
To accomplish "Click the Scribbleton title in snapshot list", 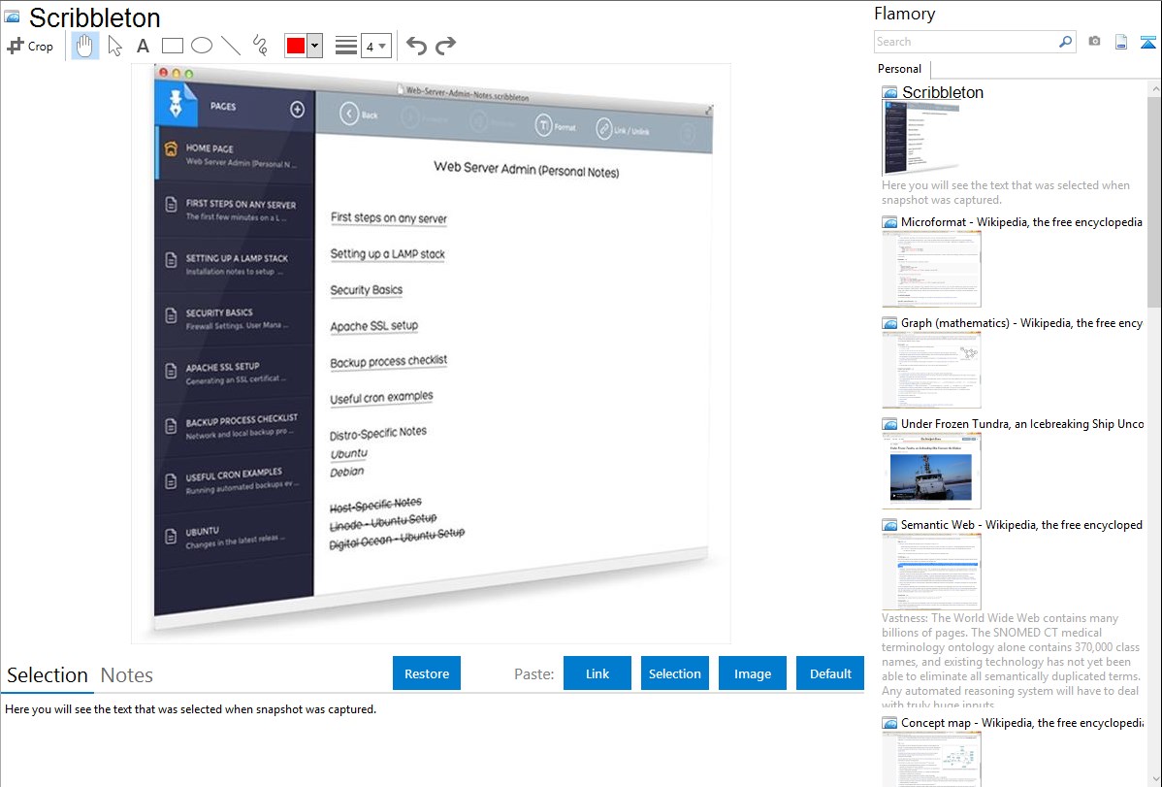I will click(x=943, y=92).
